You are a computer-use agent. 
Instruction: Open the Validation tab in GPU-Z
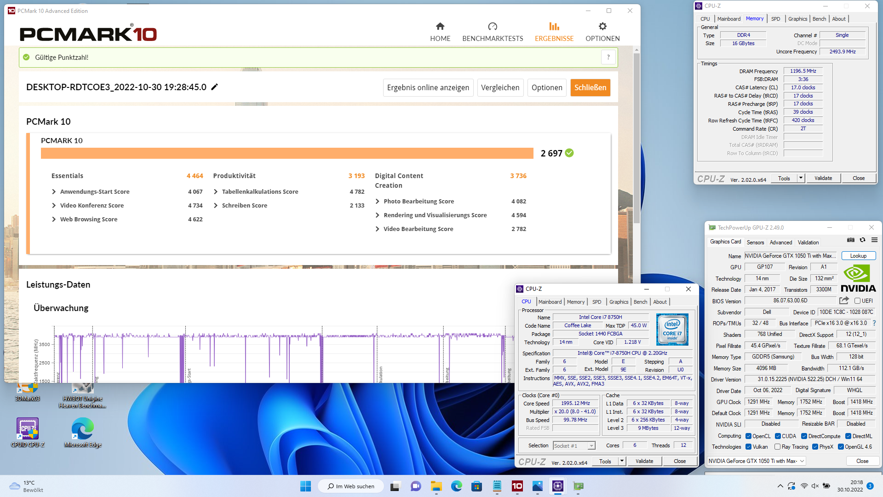(808, 243)
